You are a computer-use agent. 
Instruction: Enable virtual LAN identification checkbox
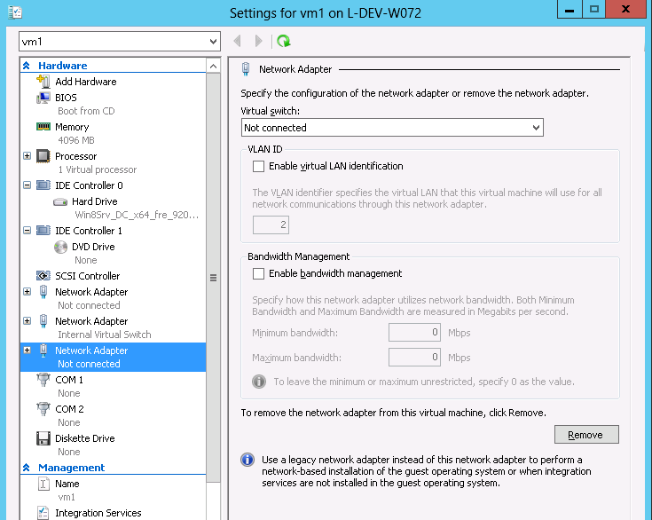click(x=259, y=166)
